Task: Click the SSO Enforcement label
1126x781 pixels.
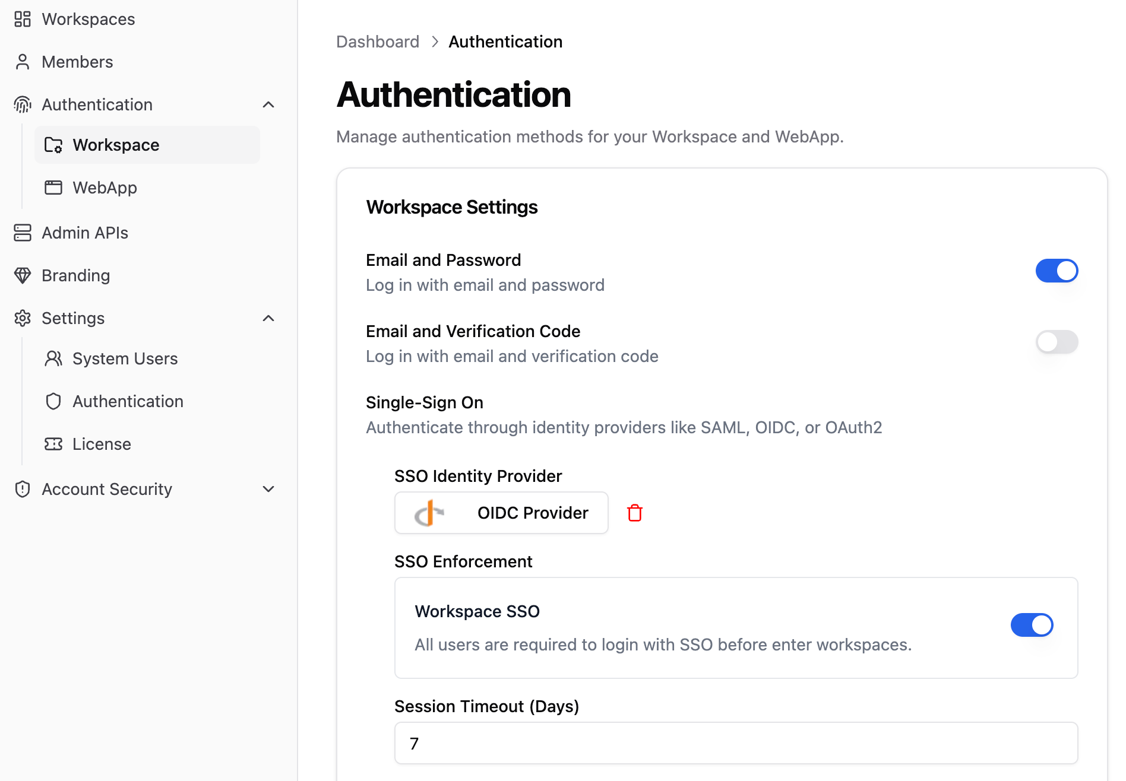Action: (x=463, y=561)
